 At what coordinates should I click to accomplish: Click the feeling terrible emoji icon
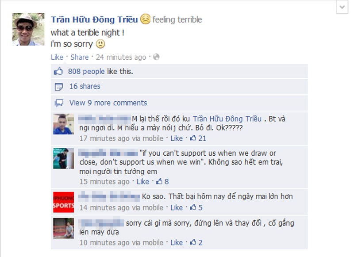coord(145,19)
